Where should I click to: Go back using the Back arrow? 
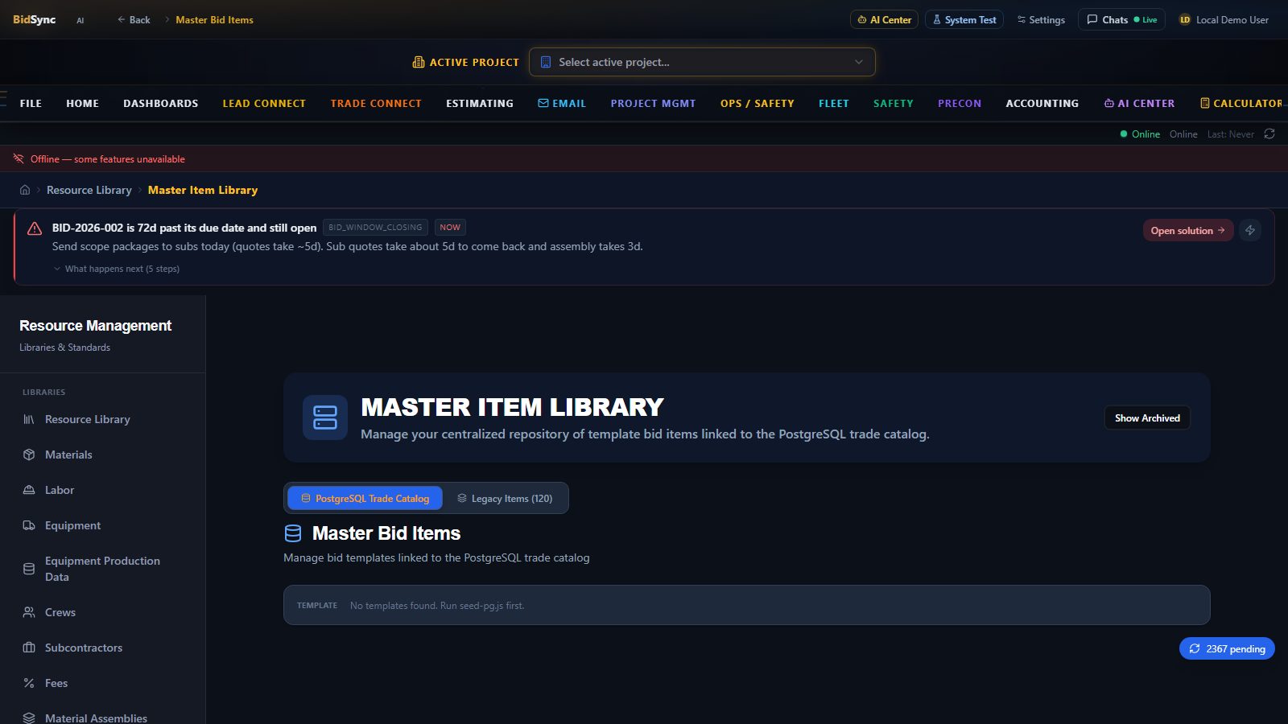pos(134,19)
